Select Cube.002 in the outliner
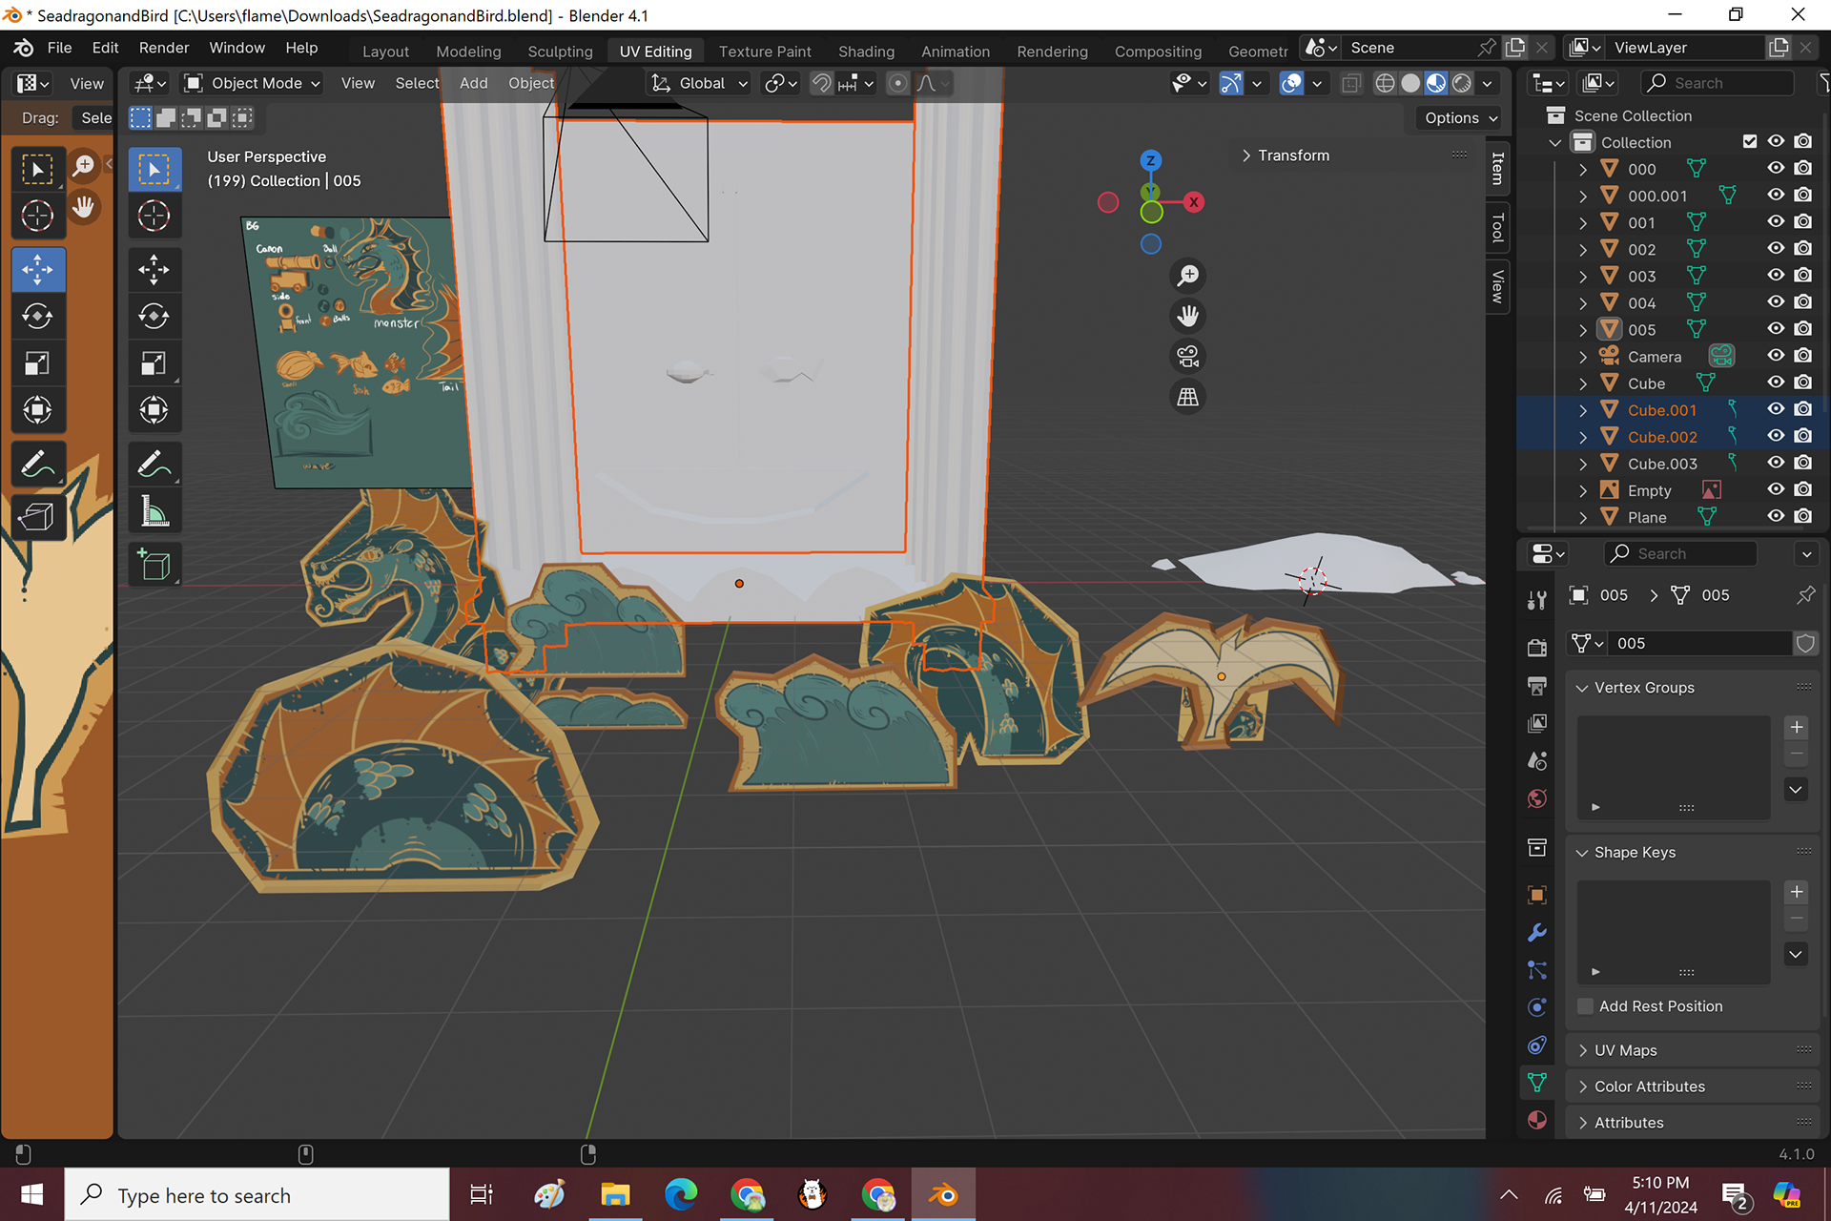 (x=1661, y=437)
